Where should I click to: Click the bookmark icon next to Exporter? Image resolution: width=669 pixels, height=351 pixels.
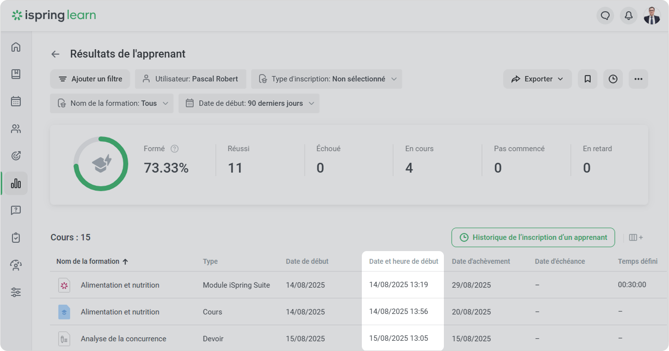point(587,79)
